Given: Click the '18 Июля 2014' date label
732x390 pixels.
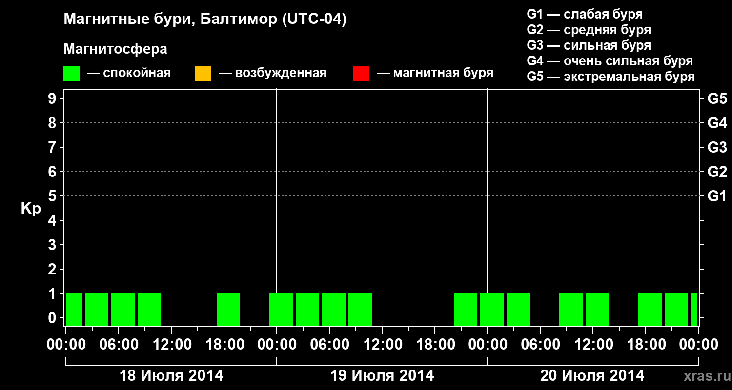Looking at the screenshot, I should point(171,376).
